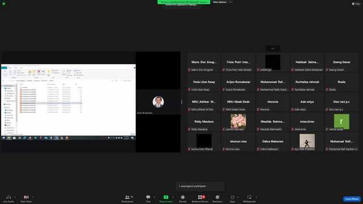The height and width of the screenshot is (204, 363).
Task: Select Aurino RA Djamaris's profile avatar
Action: tap(158, 102)
